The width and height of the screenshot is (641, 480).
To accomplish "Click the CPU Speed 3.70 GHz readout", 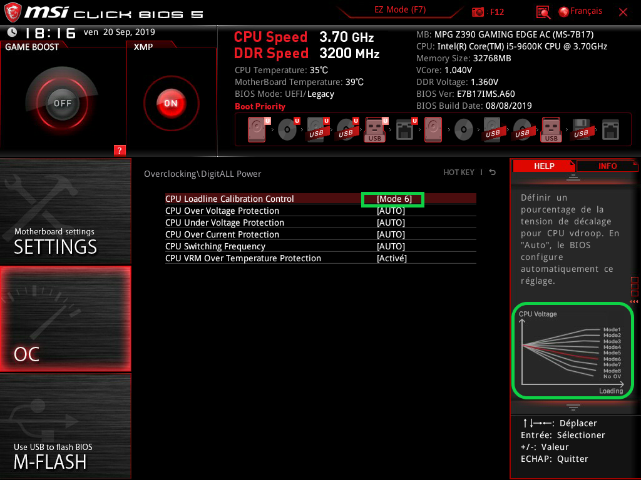I will [x=304, y=37].
